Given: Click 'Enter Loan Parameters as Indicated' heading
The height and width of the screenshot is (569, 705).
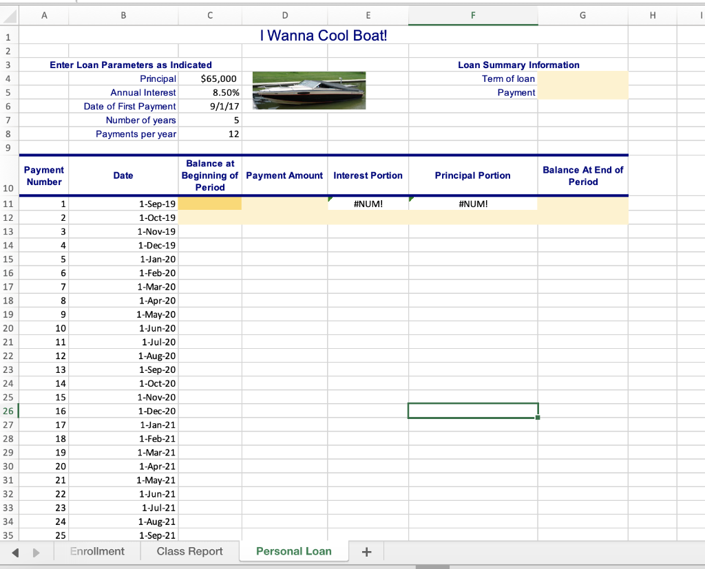Looking at the screenshot, I should coord(131,65).
